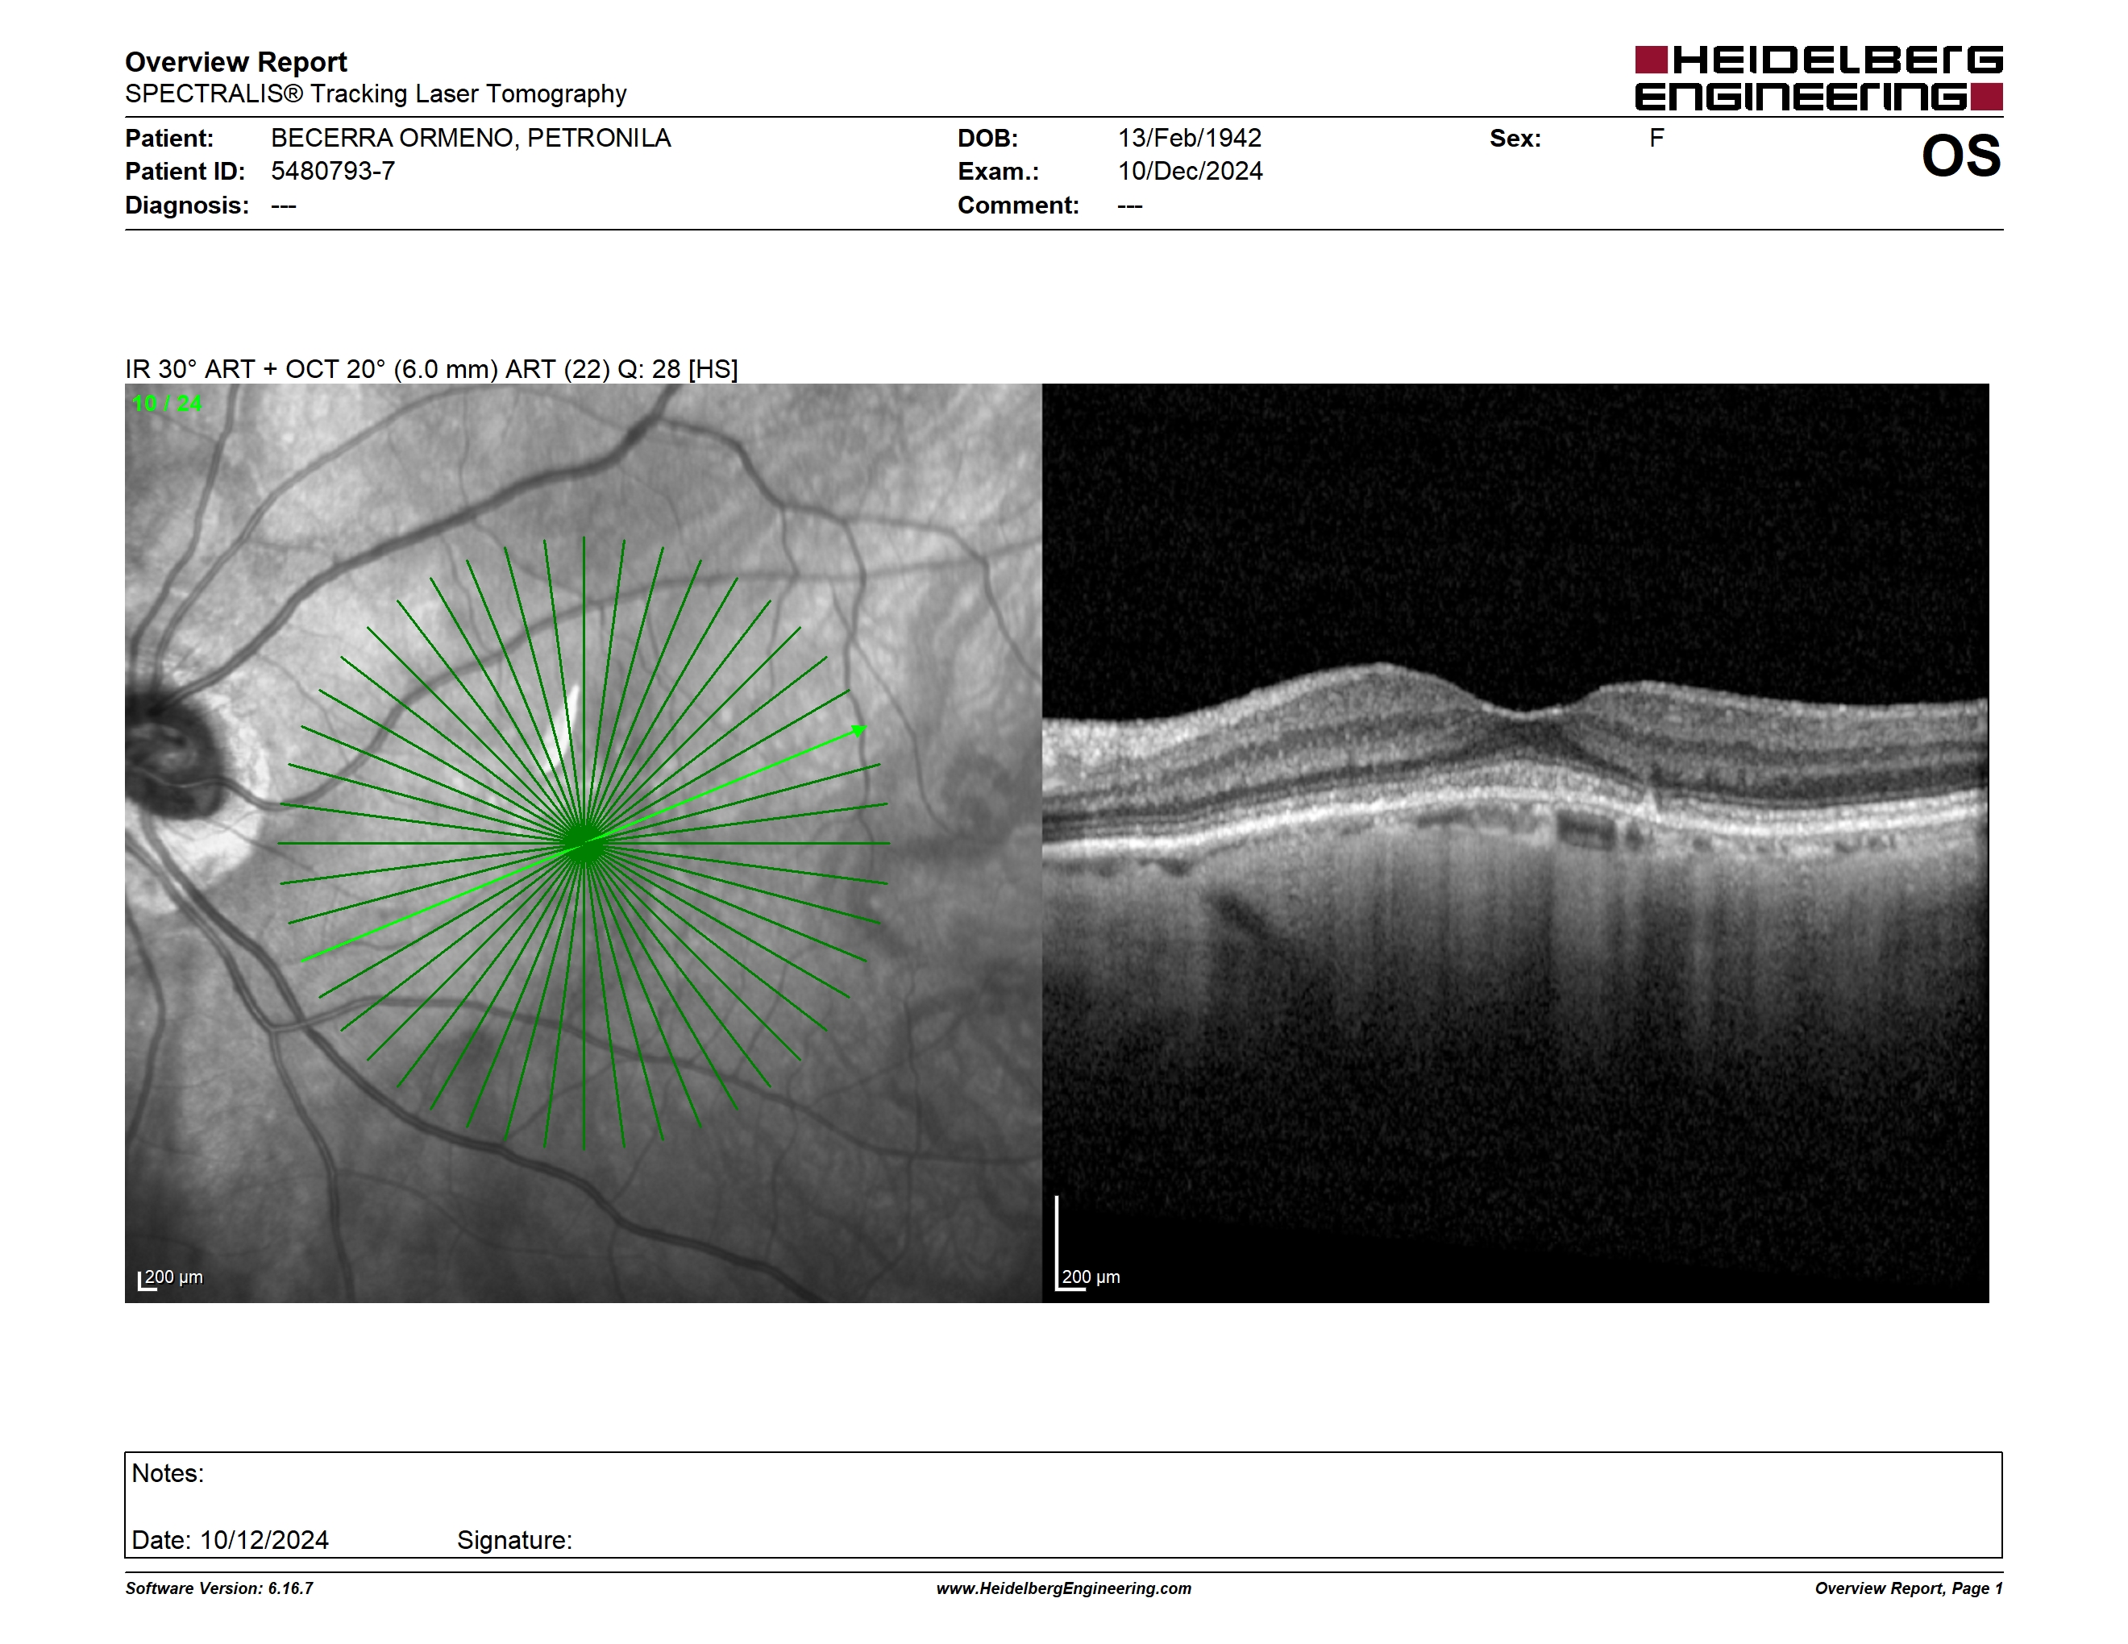Click the Sex value F
Viewport: 2128px width, 1644px height.
(1656, 139)
